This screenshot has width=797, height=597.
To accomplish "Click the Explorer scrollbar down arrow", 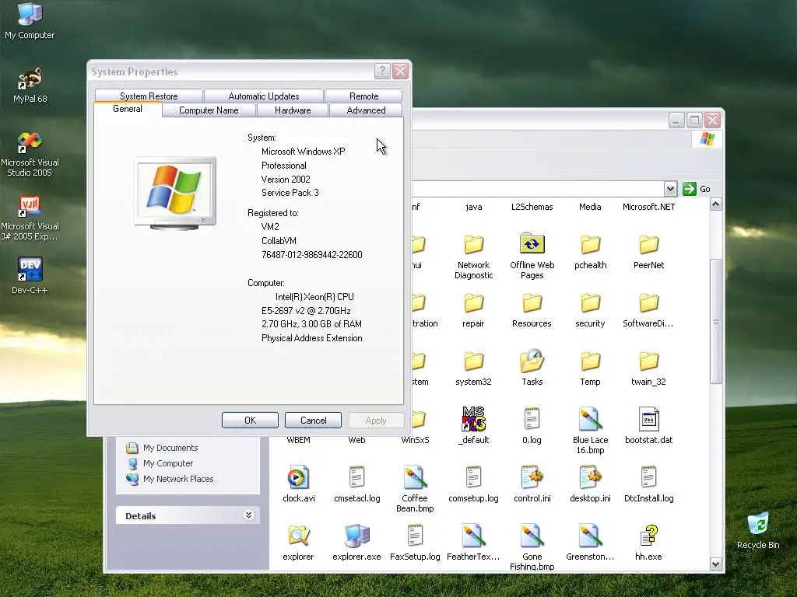I will click(716, 564).
